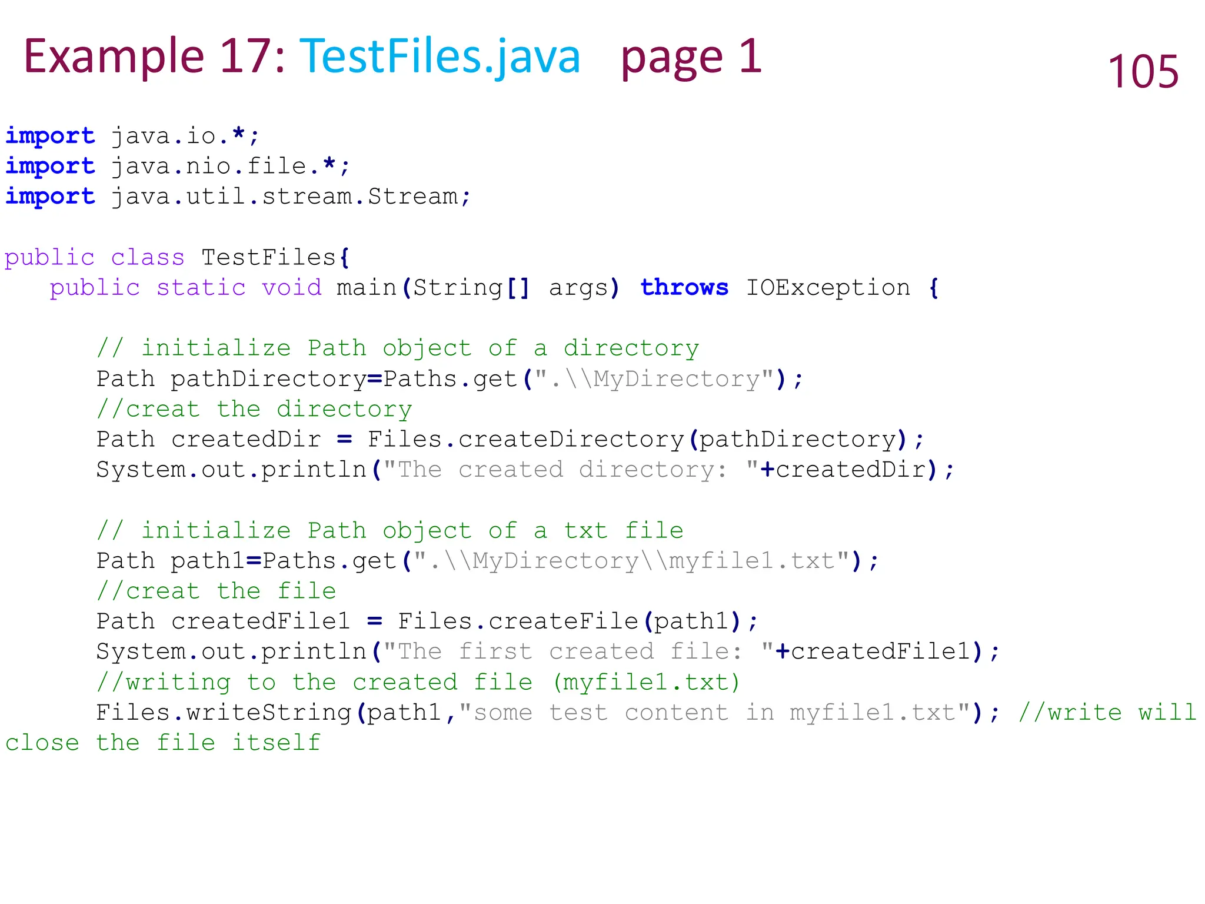Image resolution: width=1205 pixels, height=904 pixels.
Task: Click comment "// initialize Path object of a txt file"
Action: [390, 531]
